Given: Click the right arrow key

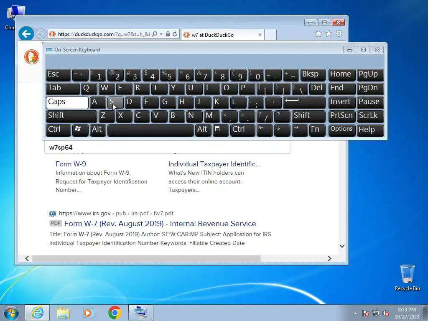Looking at the screenshot, I should point(299,130).
